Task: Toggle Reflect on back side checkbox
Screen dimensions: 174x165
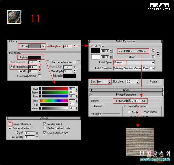Action: [x=44, y=128]
